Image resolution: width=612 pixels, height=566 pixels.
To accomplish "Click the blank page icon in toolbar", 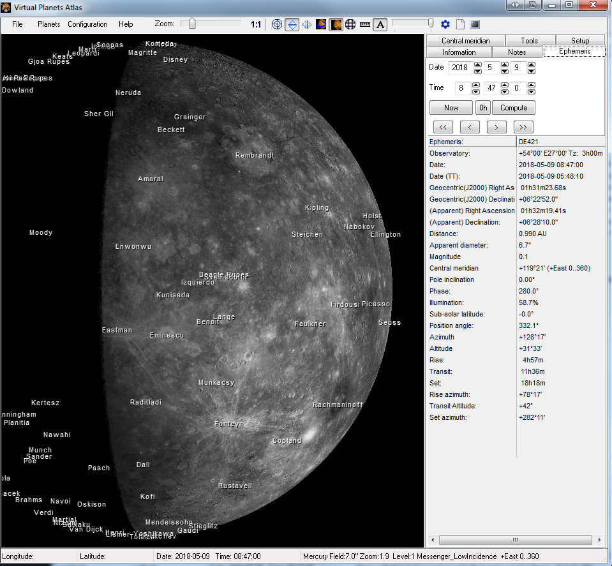I will point(459,24).
